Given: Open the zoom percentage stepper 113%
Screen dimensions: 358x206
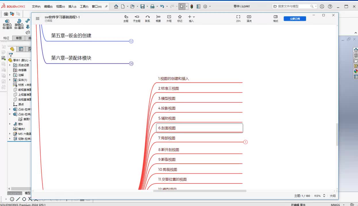Looking at the screenshot, I should pyautogui.click(x=324, y=196).
